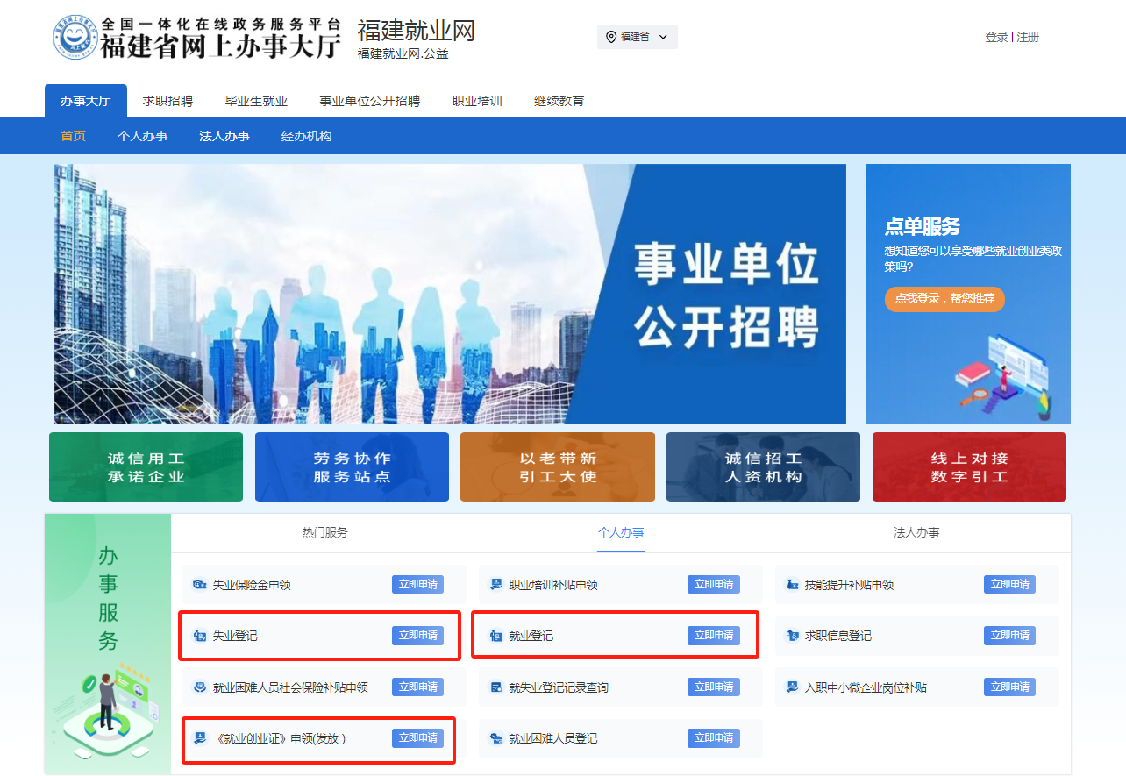Click the 就业登记 service icon
1126x776 pixels.
coord(496,636)
